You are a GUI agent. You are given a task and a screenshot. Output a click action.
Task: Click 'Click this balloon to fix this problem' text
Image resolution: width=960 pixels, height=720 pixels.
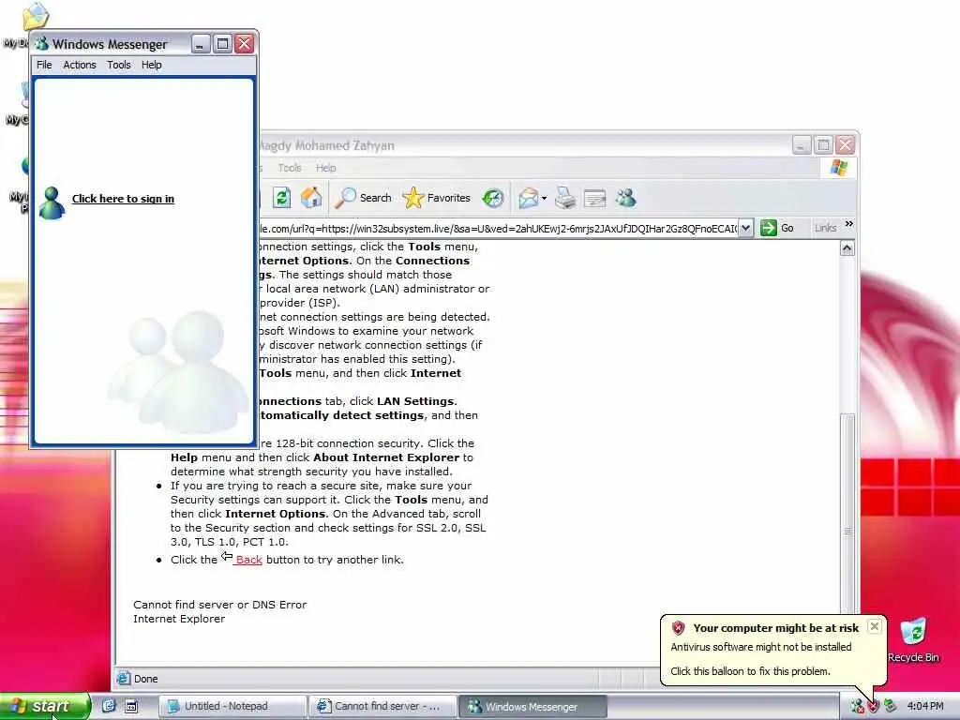[x=750, y=671]
